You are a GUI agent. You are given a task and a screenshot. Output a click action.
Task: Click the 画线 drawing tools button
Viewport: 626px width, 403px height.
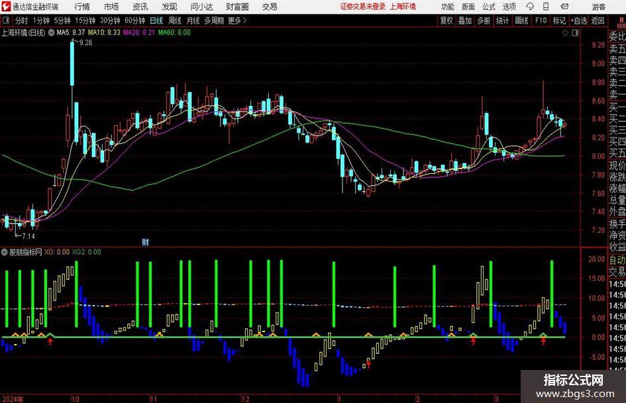[x=521, y=21]
